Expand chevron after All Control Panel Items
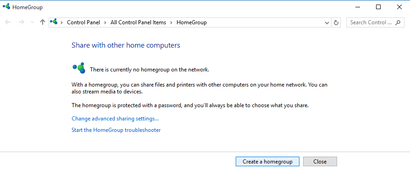 coord(171,22)
